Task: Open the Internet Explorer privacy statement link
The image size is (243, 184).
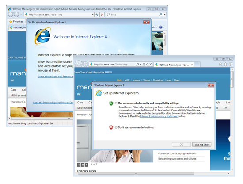Action: pos(159,116)
